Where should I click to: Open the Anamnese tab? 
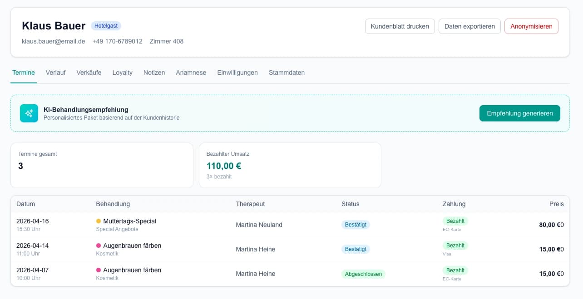click(191, 72)
